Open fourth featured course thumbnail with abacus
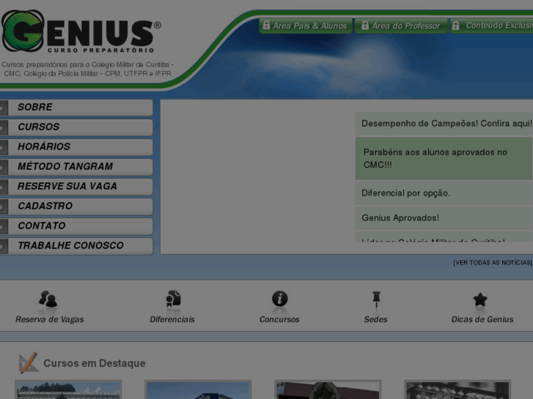Screen dimensions: 533x399 click(457, 389)
